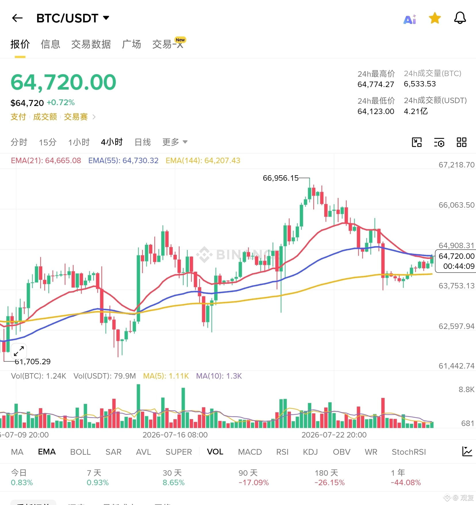Toggle StochRSI sub-indicator

click(x=409, y=452)
